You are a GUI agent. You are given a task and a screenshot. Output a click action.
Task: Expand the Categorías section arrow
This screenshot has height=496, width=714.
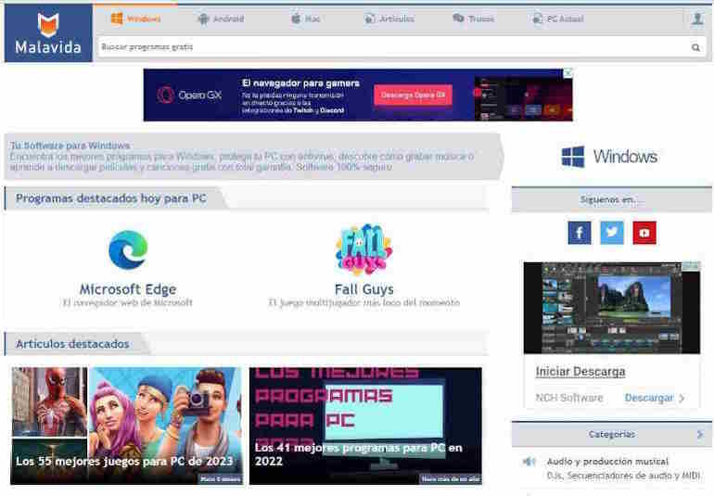point(700,435)
